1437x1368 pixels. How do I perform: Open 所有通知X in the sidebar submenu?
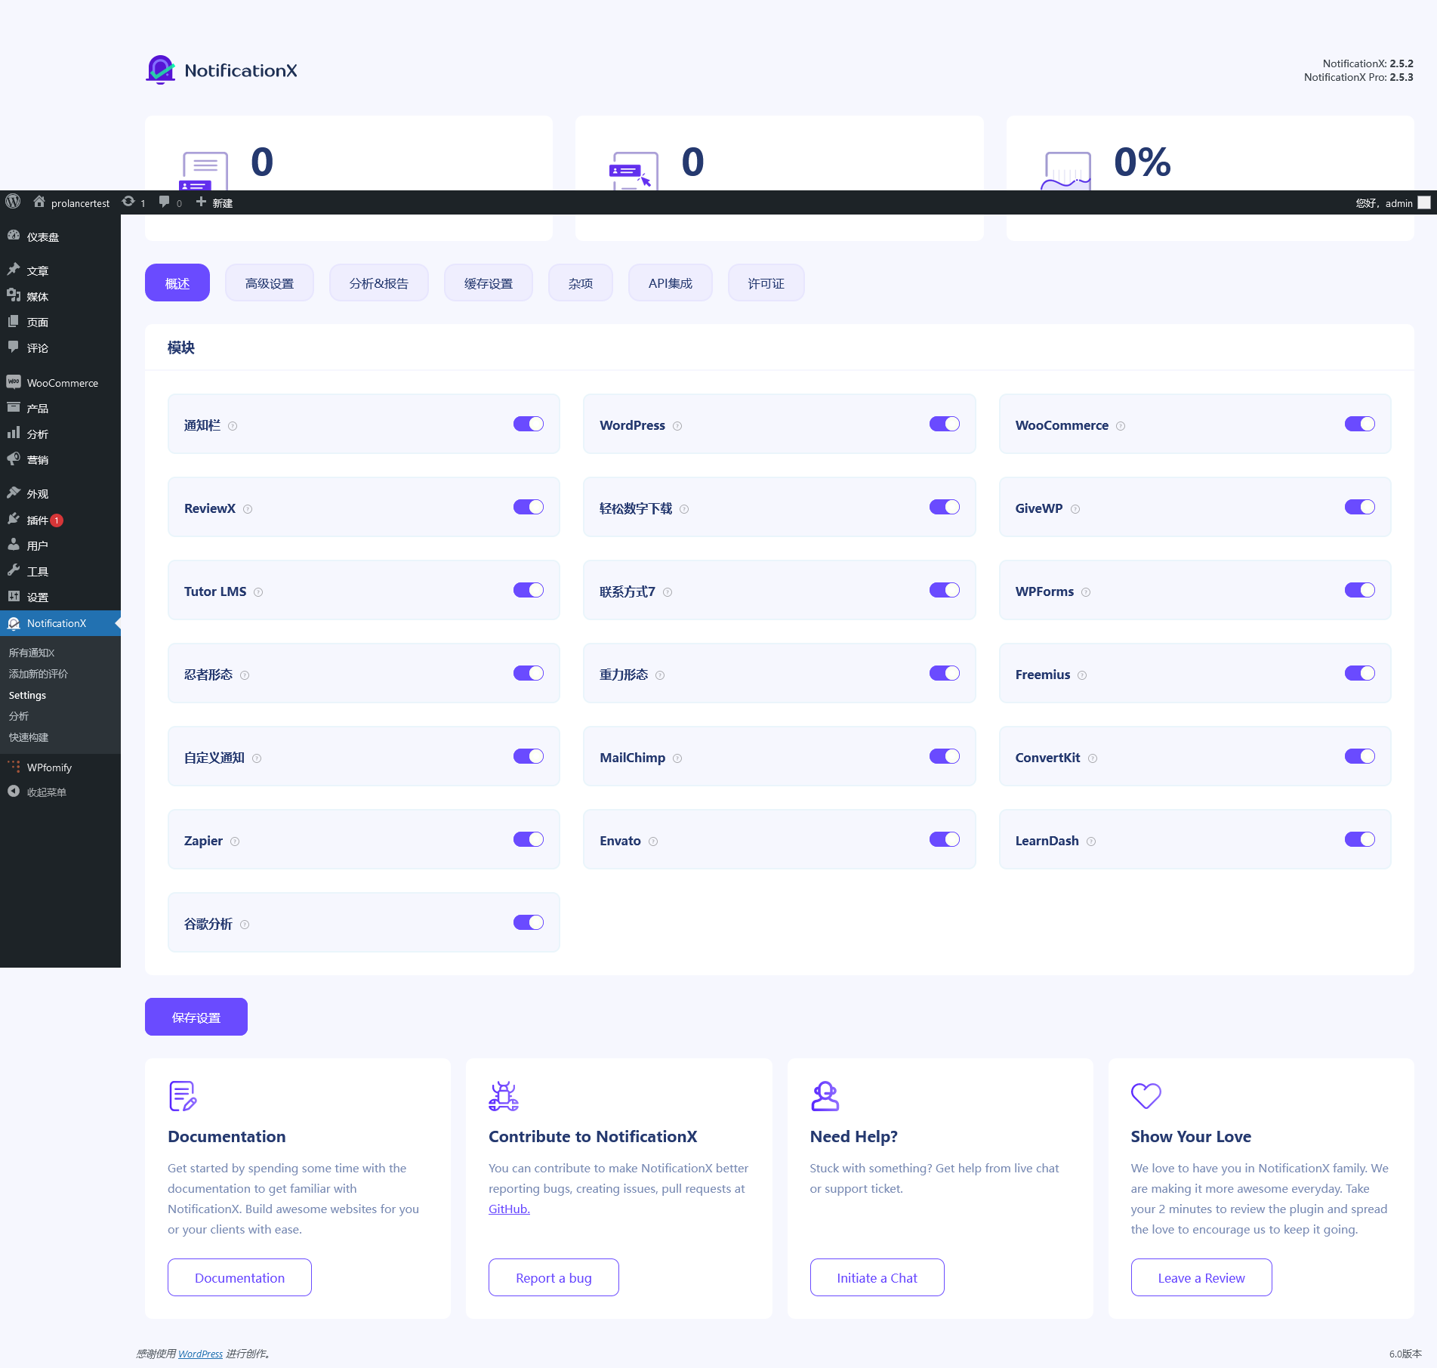coord(32,653)
